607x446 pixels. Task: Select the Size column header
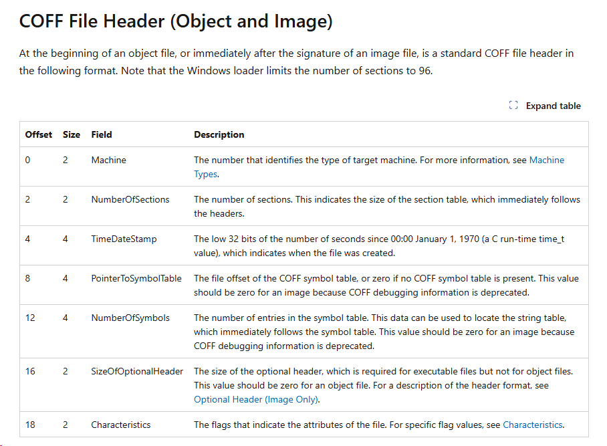[x=72, y=134]
